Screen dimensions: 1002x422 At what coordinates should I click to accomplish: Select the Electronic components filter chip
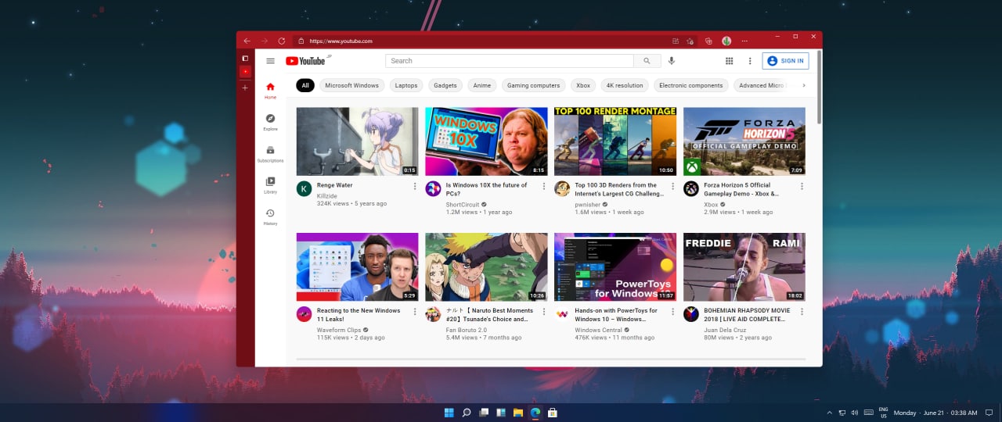pyautogui.click(x=691, y=85)
